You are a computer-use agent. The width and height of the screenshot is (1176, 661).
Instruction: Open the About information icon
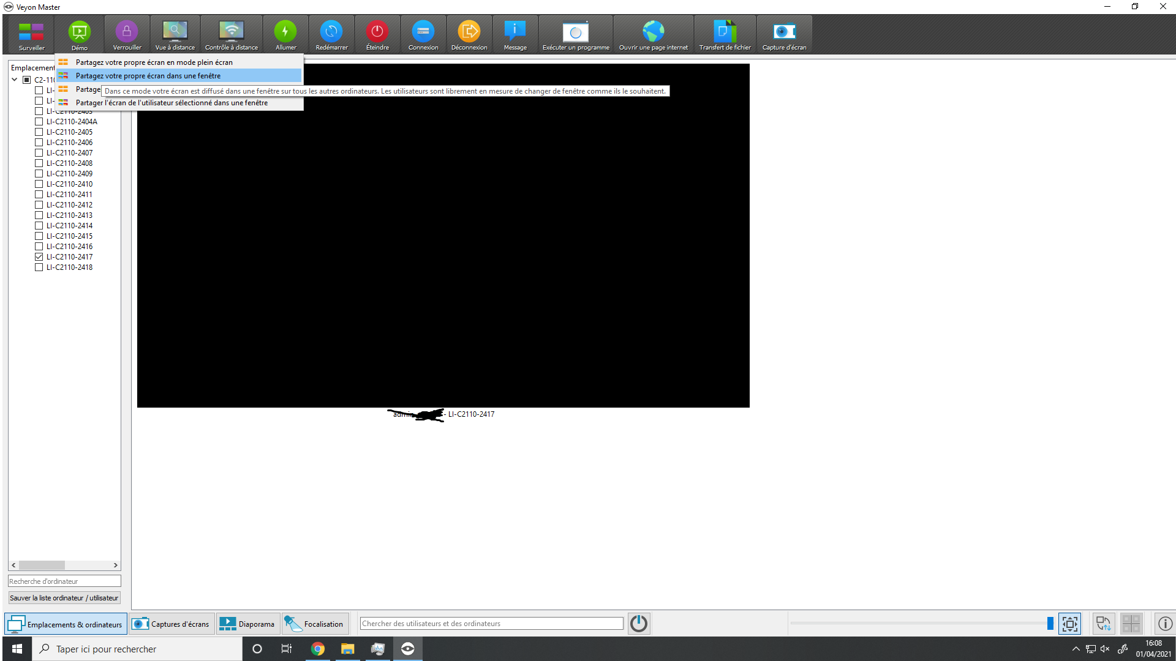[x=1165, y=624]
